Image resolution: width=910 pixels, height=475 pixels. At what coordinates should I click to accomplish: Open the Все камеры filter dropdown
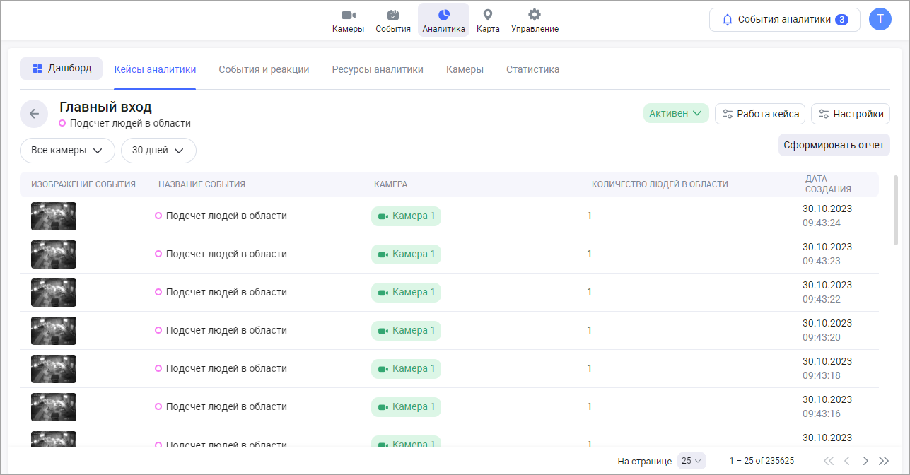coord(67,151)
